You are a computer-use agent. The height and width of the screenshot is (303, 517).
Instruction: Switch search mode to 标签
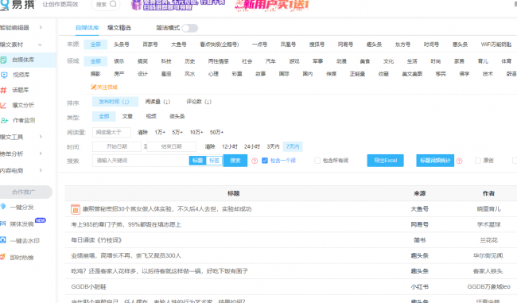[214, 161]
